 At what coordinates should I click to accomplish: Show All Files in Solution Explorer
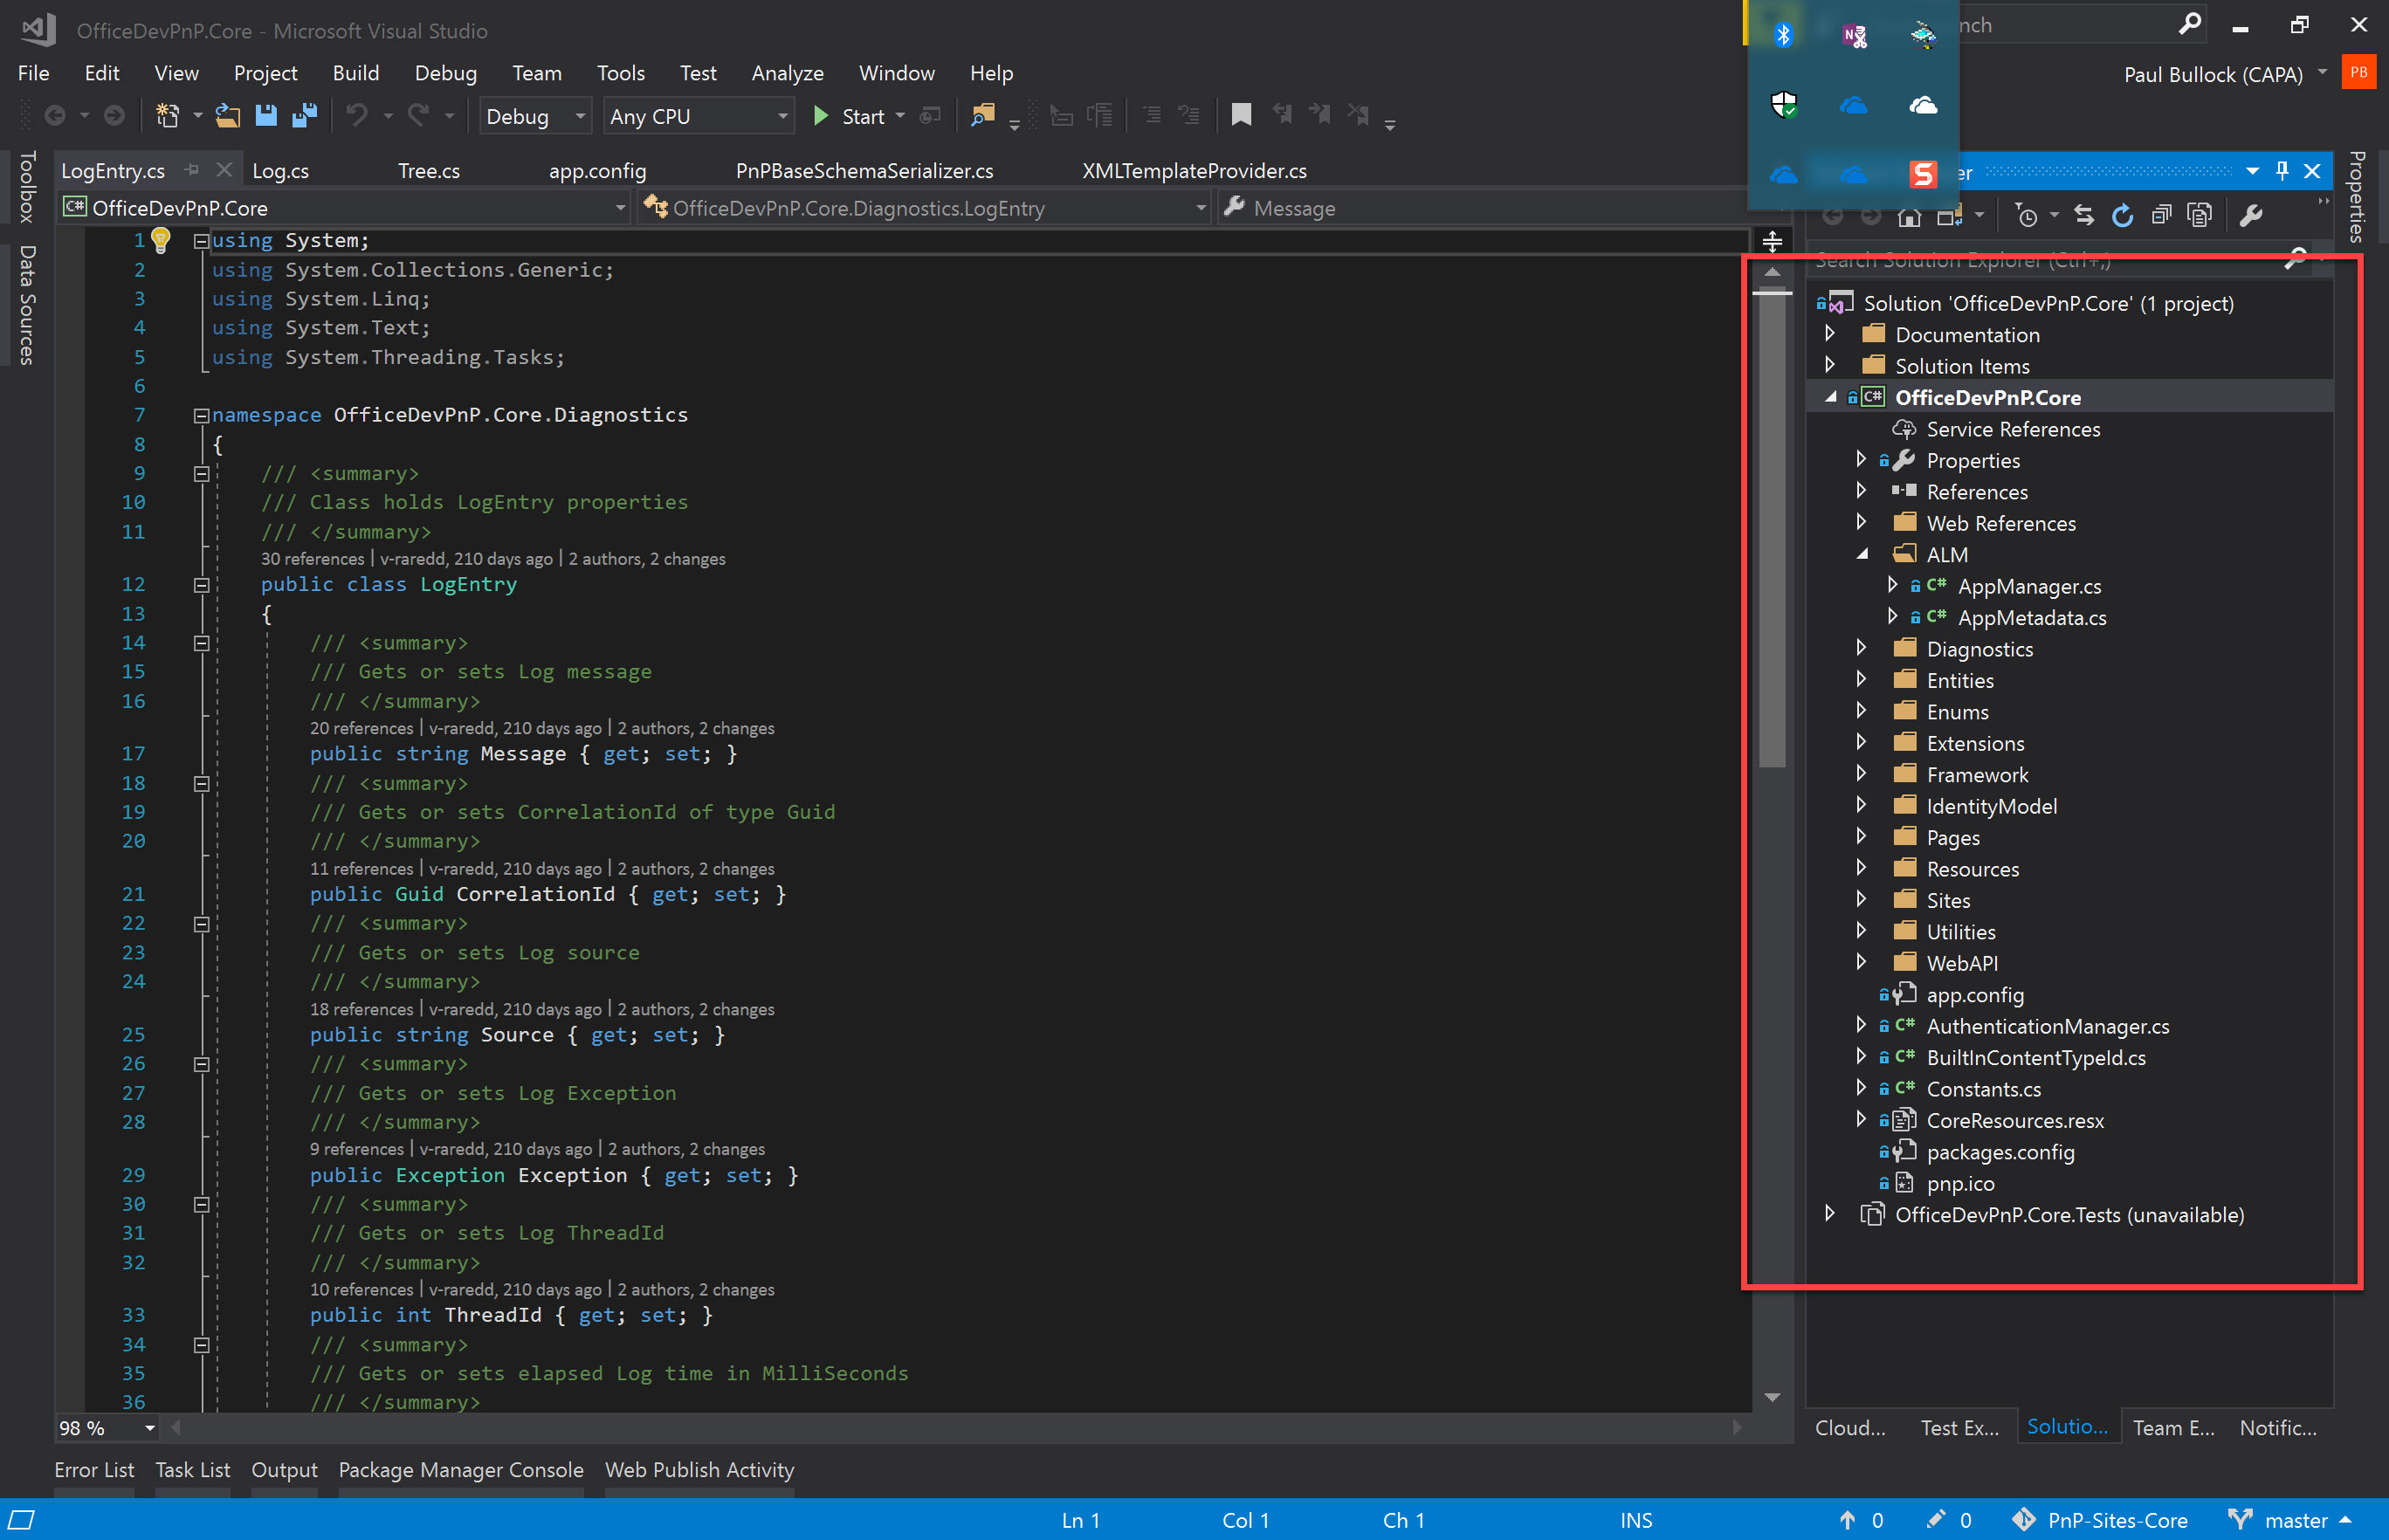2200,214
